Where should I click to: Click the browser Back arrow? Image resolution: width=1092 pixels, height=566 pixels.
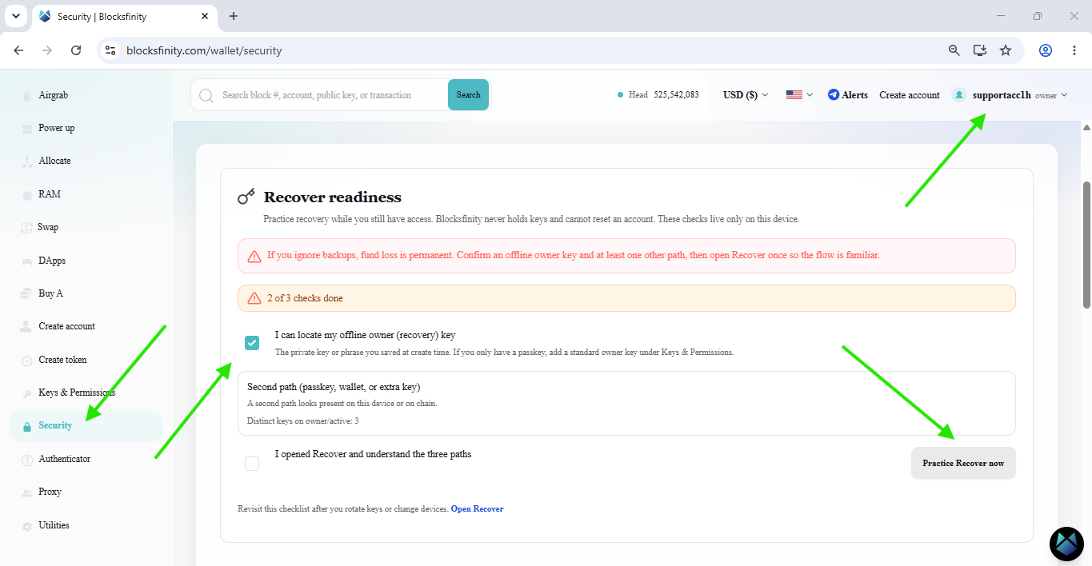(x=19, y=50)
